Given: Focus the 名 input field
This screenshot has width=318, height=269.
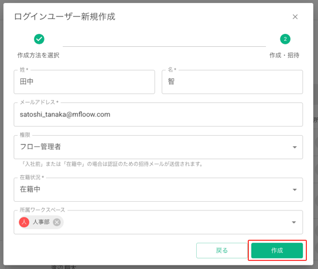Looking at the screenshot, I should 232,82.
